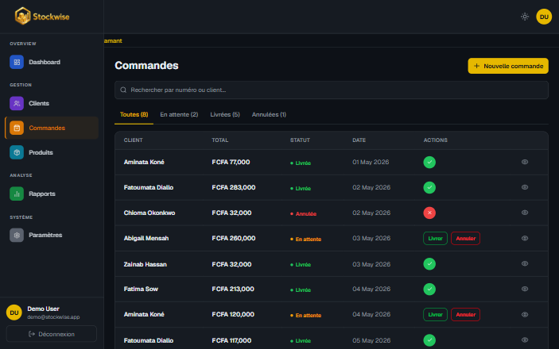Image resolution: width=559 pixels, height=349 pixels.
Task: Click Annuler for Aminata Koné FCFA 120,000
Action: pyautogui.click(x=466, y=314)
